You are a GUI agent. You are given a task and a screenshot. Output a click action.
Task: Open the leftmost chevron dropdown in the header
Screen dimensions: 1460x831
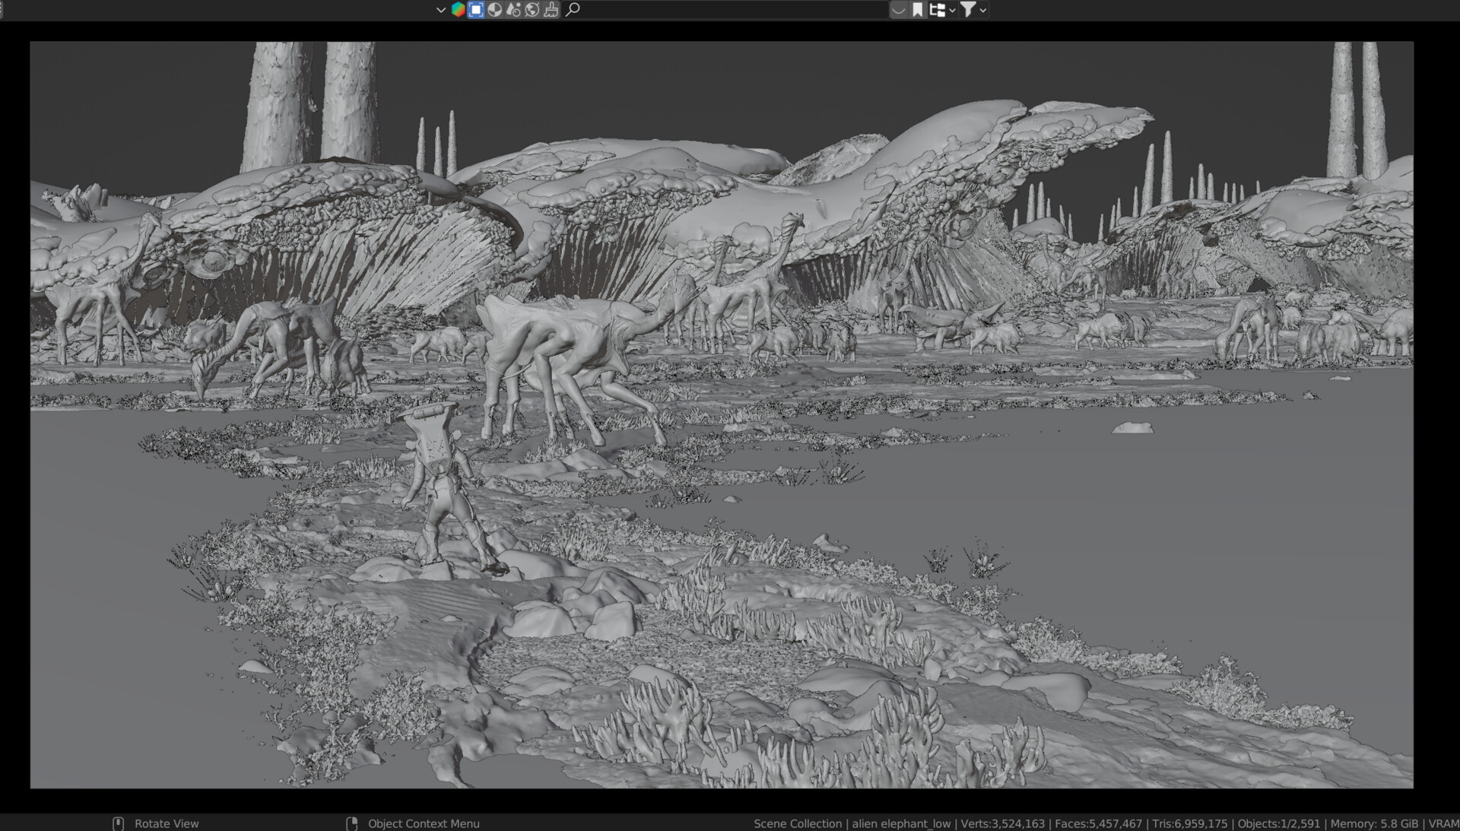tap(440, 10)
